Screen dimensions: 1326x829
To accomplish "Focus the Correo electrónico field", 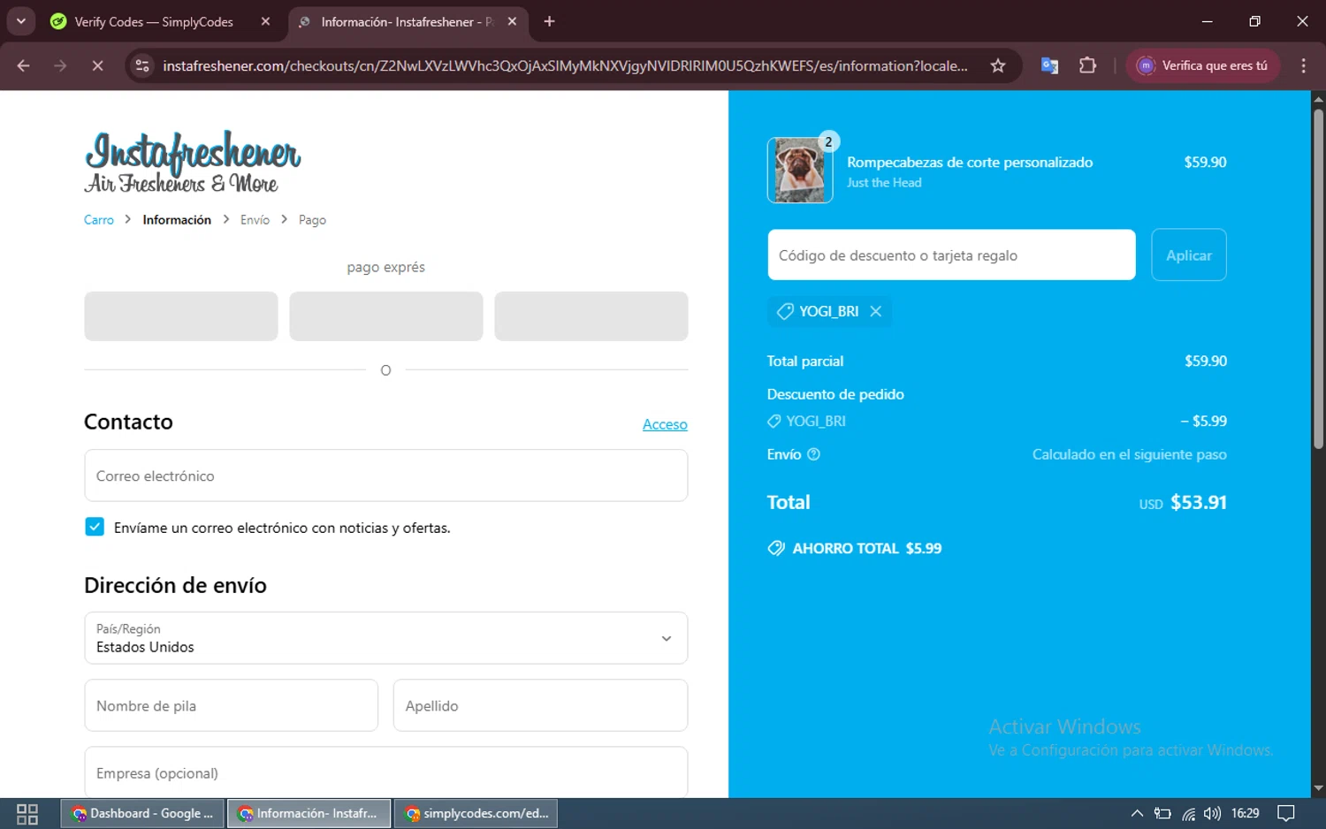I will pos(386,475).
